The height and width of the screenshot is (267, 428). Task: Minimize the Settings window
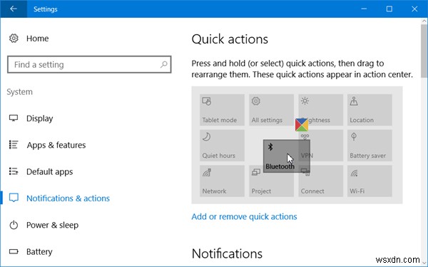[364, 9]
